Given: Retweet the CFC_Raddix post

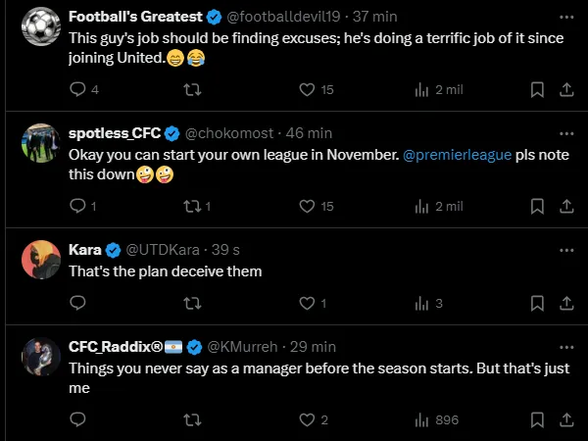Looking at the screenshot, I should (x=193, y=420).
